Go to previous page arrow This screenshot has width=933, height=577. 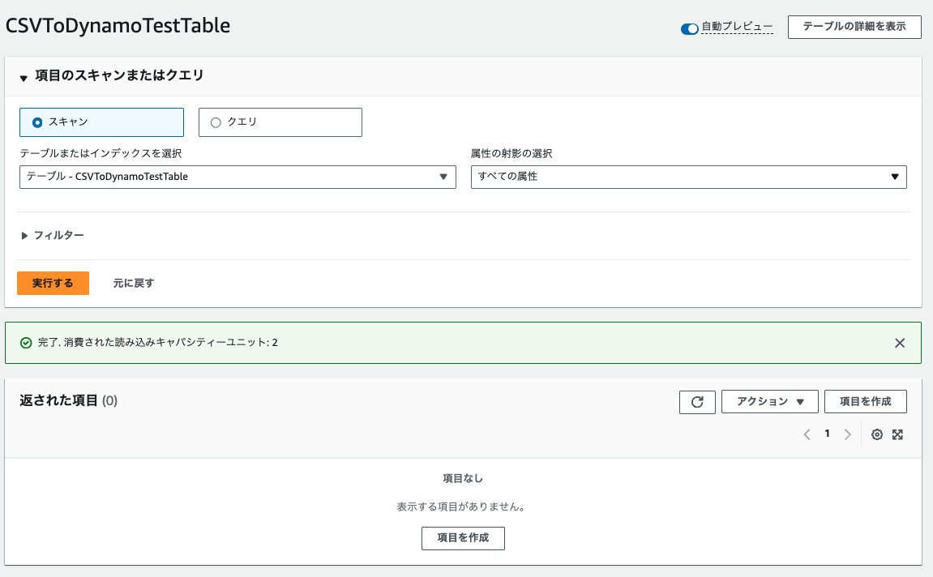click(807, 434)
